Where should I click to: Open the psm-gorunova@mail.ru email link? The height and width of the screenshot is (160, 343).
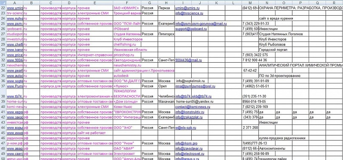[210, 24]
